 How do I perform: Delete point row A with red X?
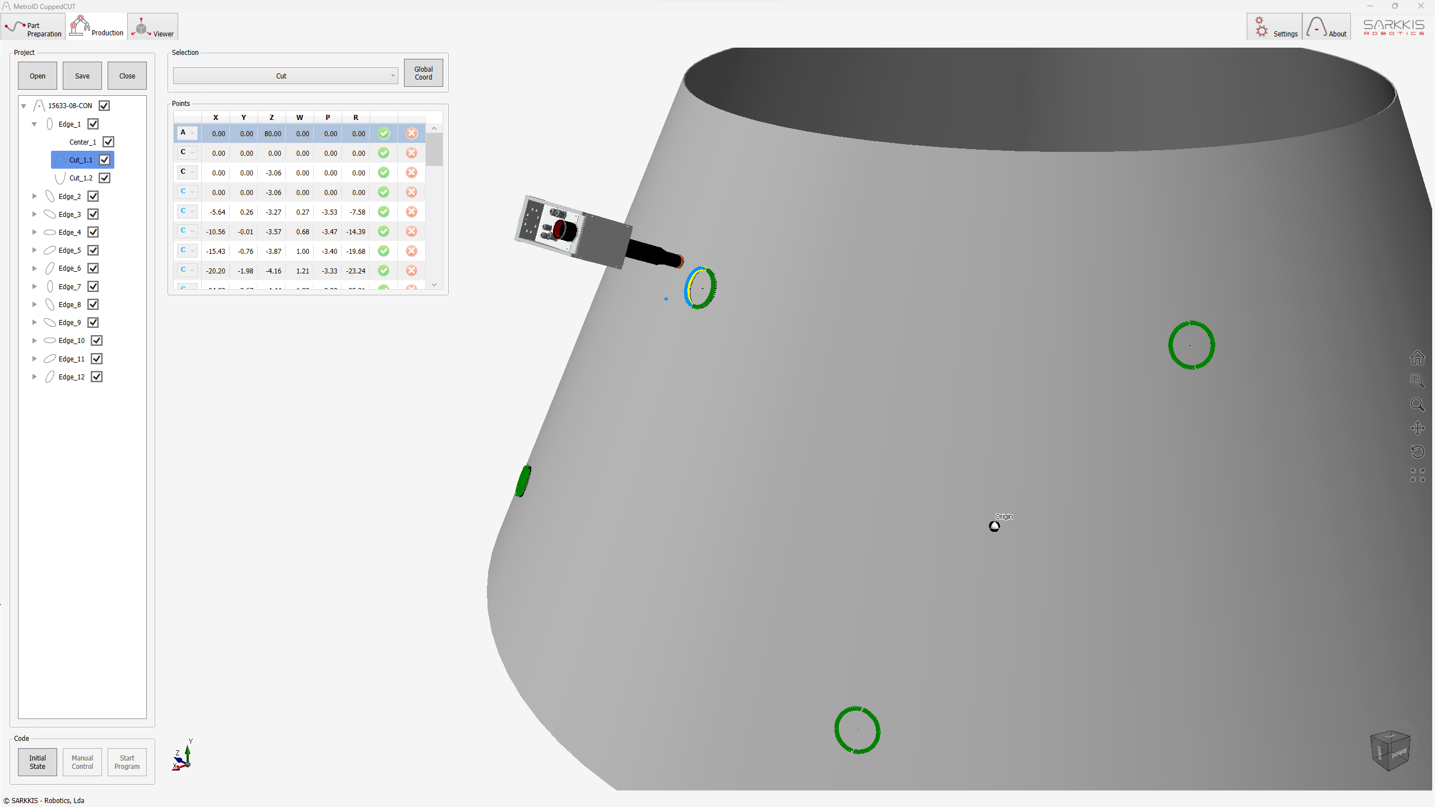[411, 133]
